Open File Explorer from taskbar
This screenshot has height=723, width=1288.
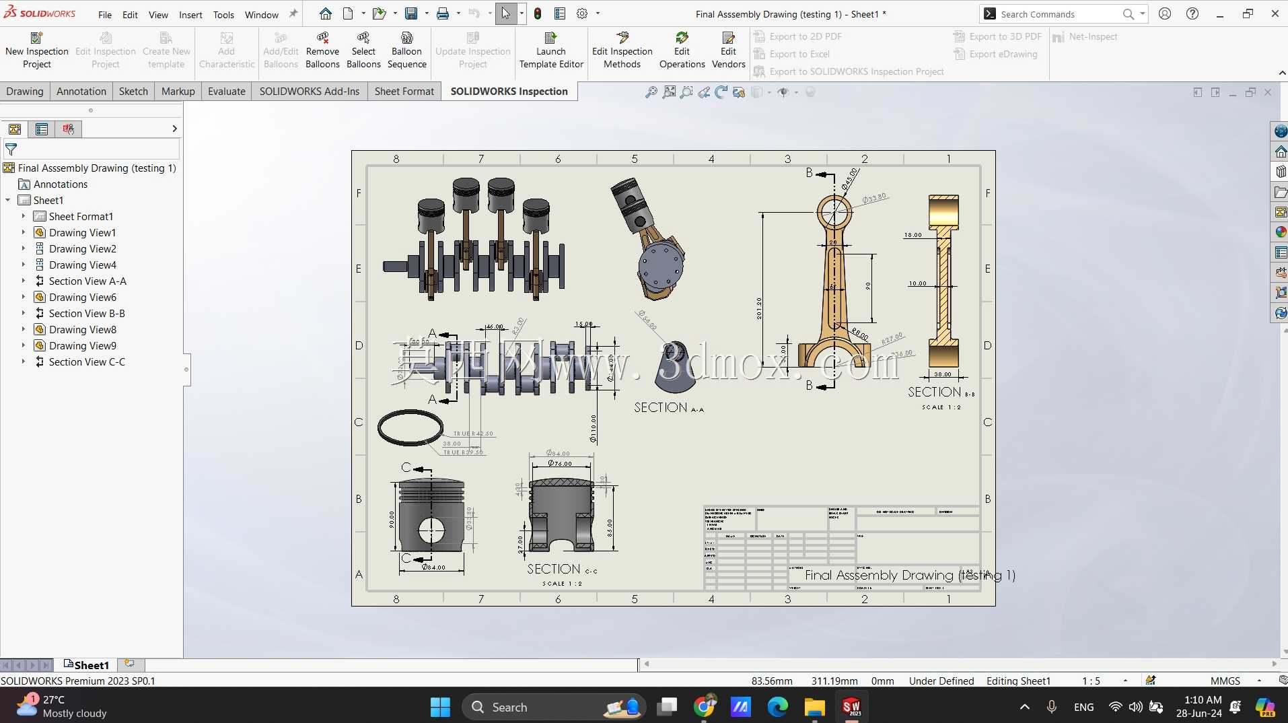click(x=814, y=707)
